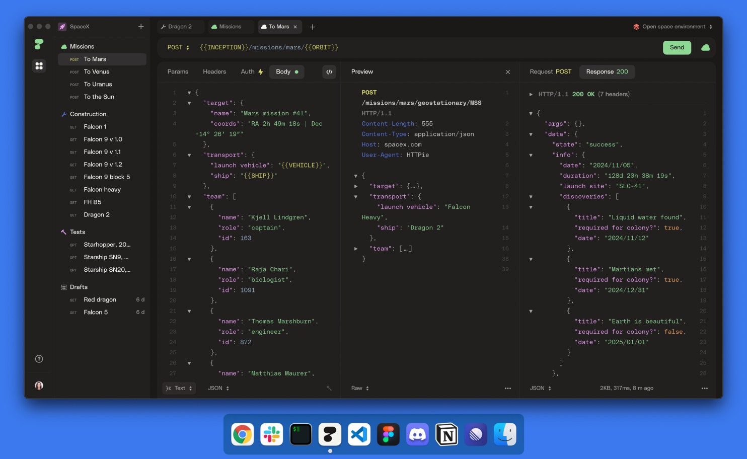Launch Figma from the dock
The height and width of the screenshot is (459, 747).
[389, 434]
